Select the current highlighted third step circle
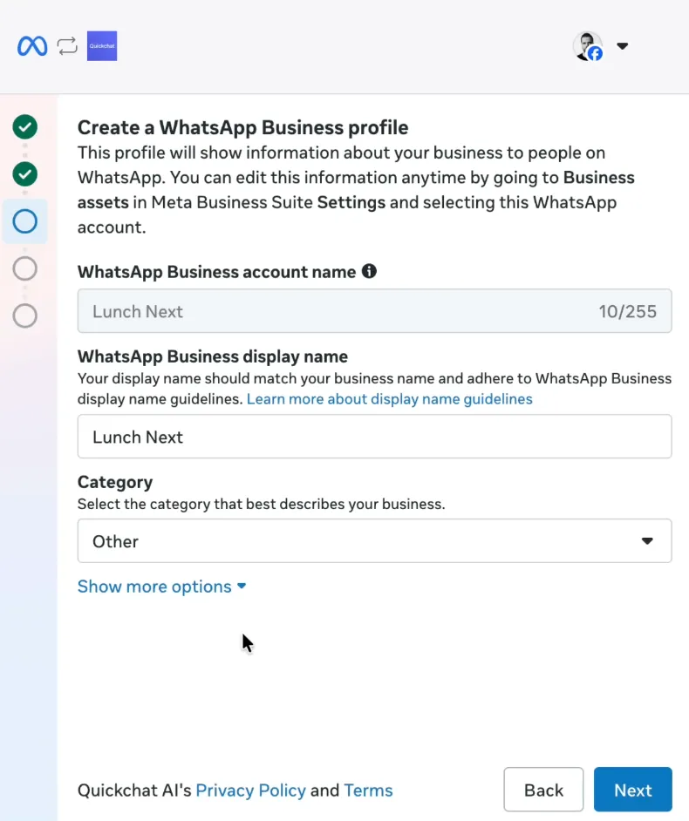The image size is (689, 821). pos(25,221)
